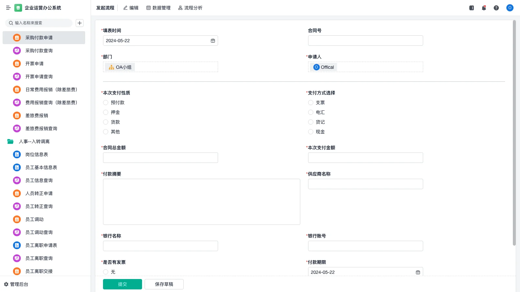Click the 保存草稿 save draft button
Viewport: 520px width, 292px height.
tap(164, 284)
